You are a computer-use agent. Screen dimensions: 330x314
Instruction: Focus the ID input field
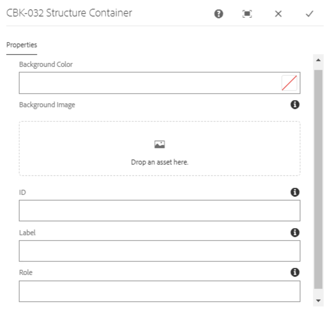point(159,210)
